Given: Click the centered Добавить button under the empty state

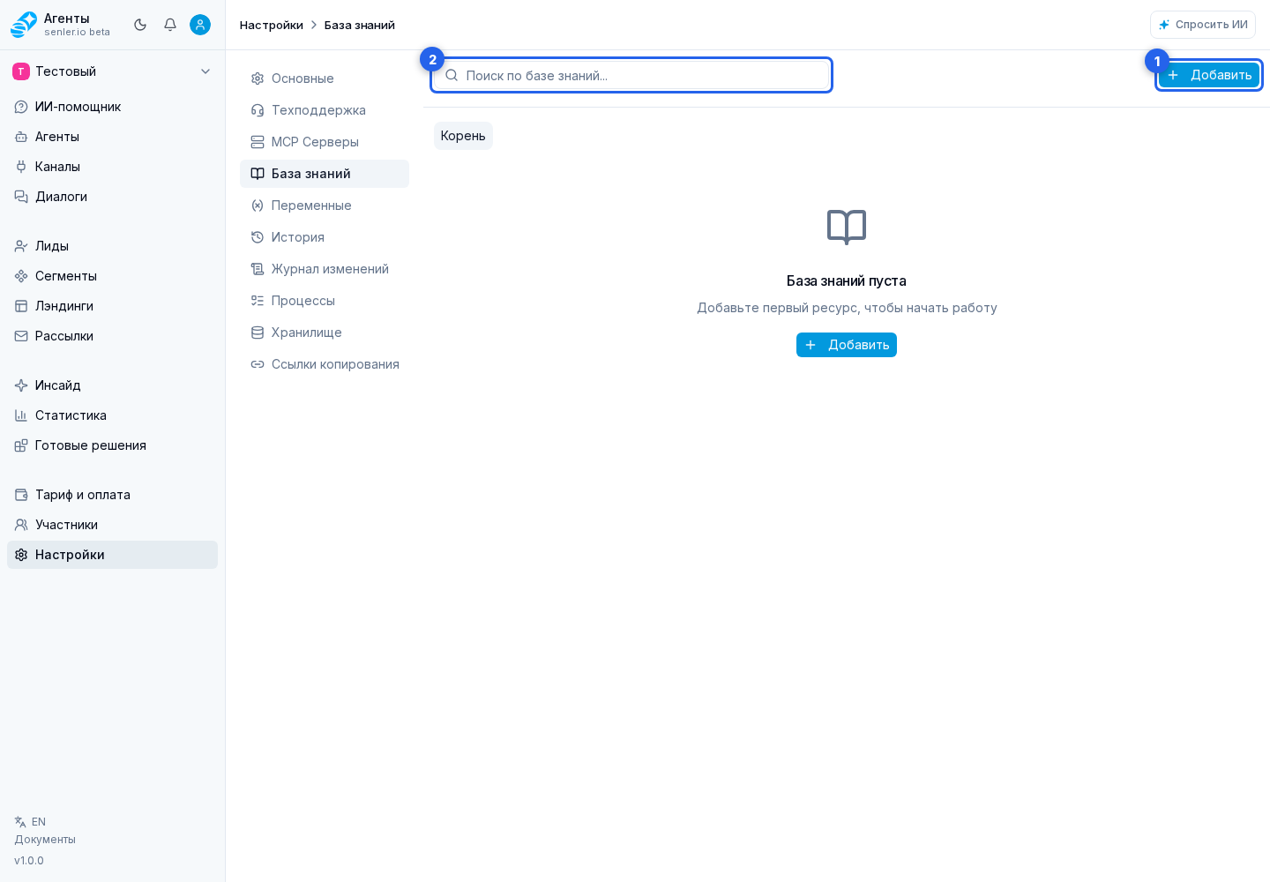Looking at the screenshot, I should pyautogui.click(x=847, y=345).
